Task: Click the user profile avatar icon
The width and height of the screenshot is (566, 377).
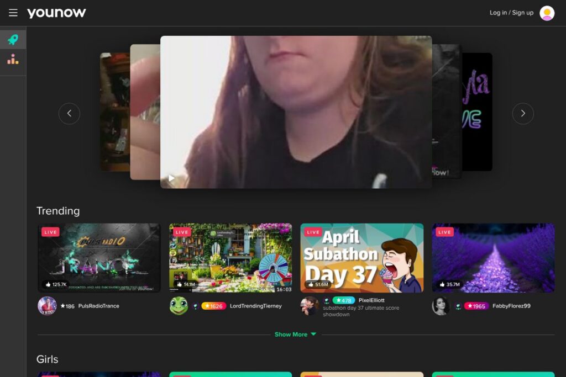Action: (547, 13)
